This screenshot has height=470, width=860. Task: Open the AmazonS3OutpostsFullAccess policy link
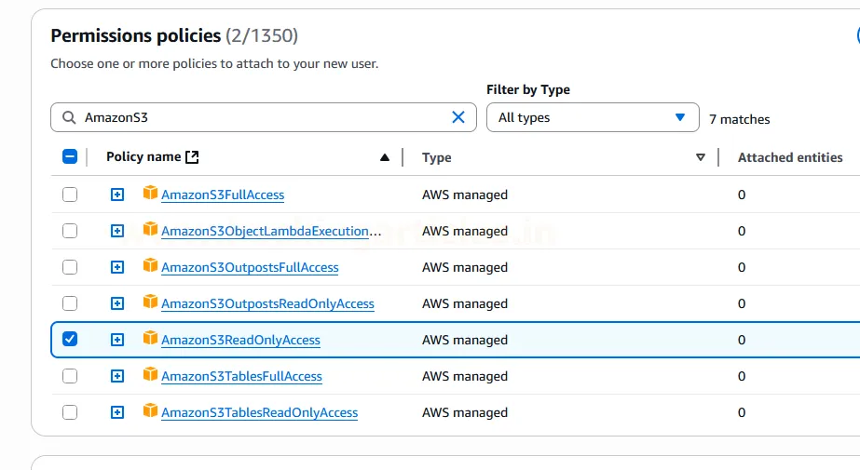[250, 267]
